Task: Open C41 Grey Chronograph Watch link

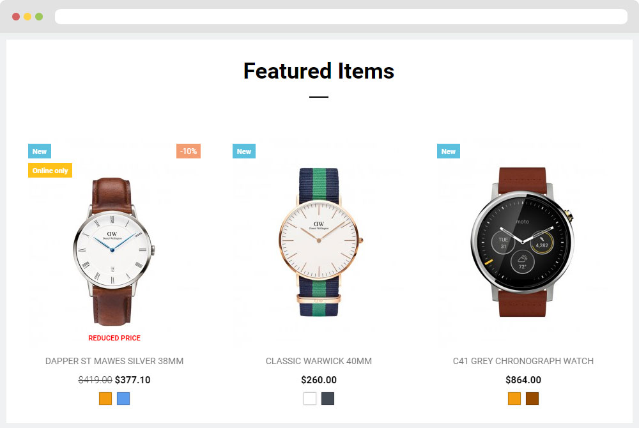Action: click(523, 361)
